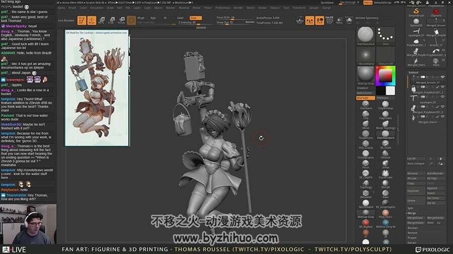Screen dimensions: 453x254
Task: Toggle visibility eye of Merged_broom_17 subtool
Action: pos(442,77)
